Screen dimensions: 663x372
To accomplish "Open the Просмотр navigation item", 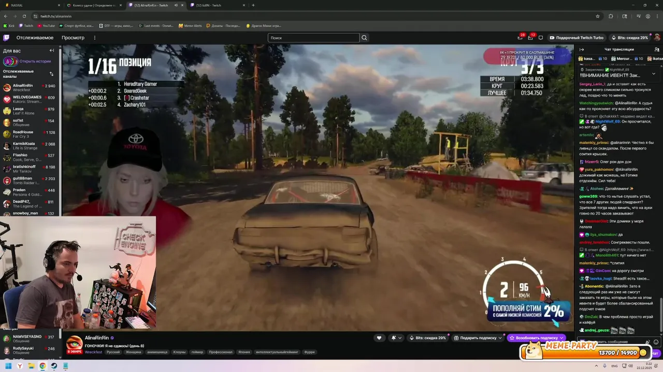I will [x=73, y=38].
